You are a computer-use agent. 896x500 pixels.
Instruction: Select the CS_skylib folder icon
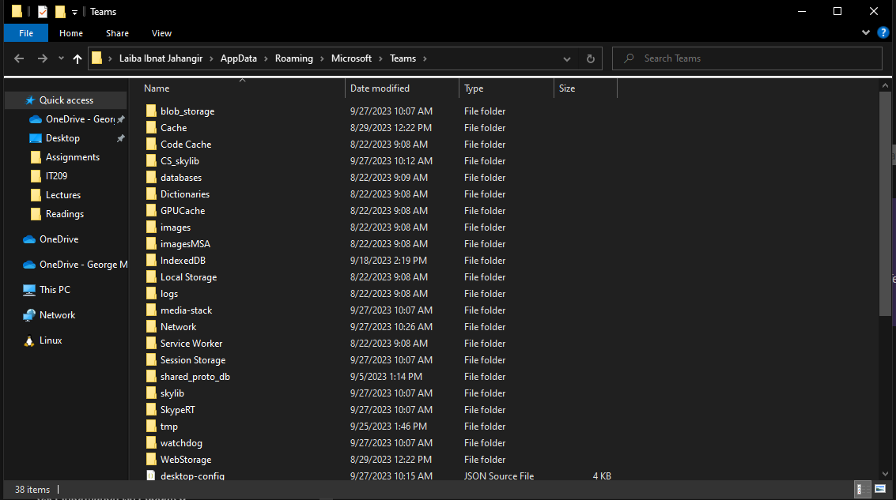[151, 160]
